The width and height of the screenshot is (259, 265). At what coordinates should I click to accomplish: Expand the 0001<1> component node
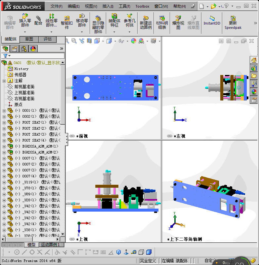pos(4,111)
